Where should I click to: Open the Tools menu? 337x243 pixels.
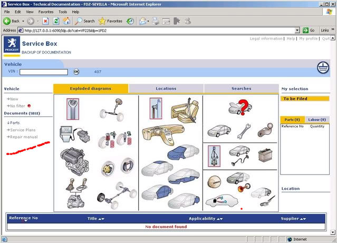click(63, 12)
